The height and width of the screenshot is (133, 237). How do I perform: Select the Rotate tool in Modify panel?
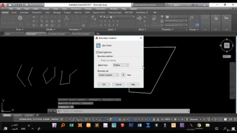pos(47,17)
